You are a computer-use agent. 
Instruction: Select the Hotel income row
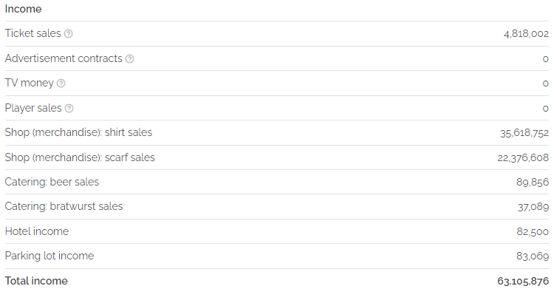(x=277, y=231)
